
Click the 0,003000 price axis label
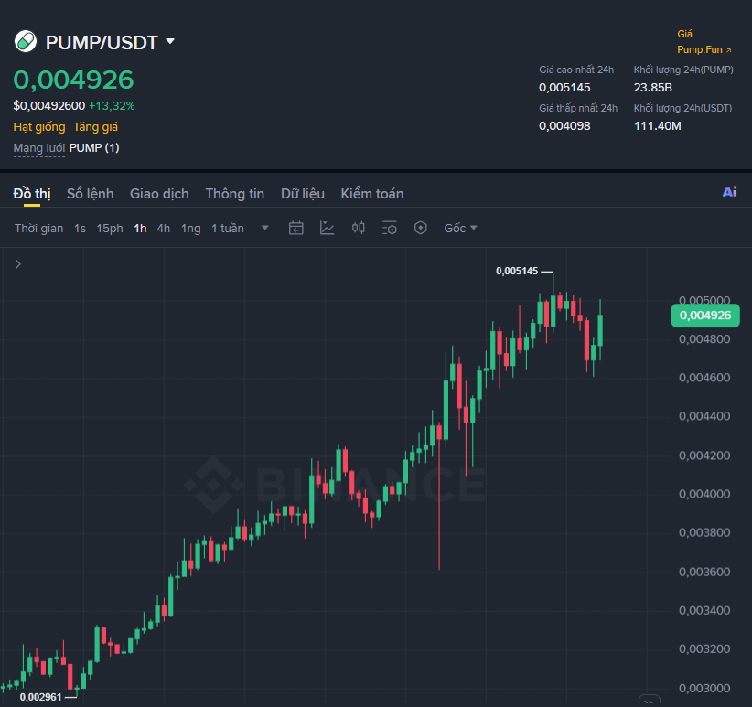(x=704, y=689)
